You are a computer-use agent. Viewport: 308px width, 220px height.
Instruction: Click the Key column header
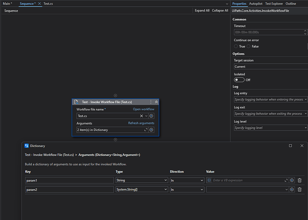click(x=28, y=172)
